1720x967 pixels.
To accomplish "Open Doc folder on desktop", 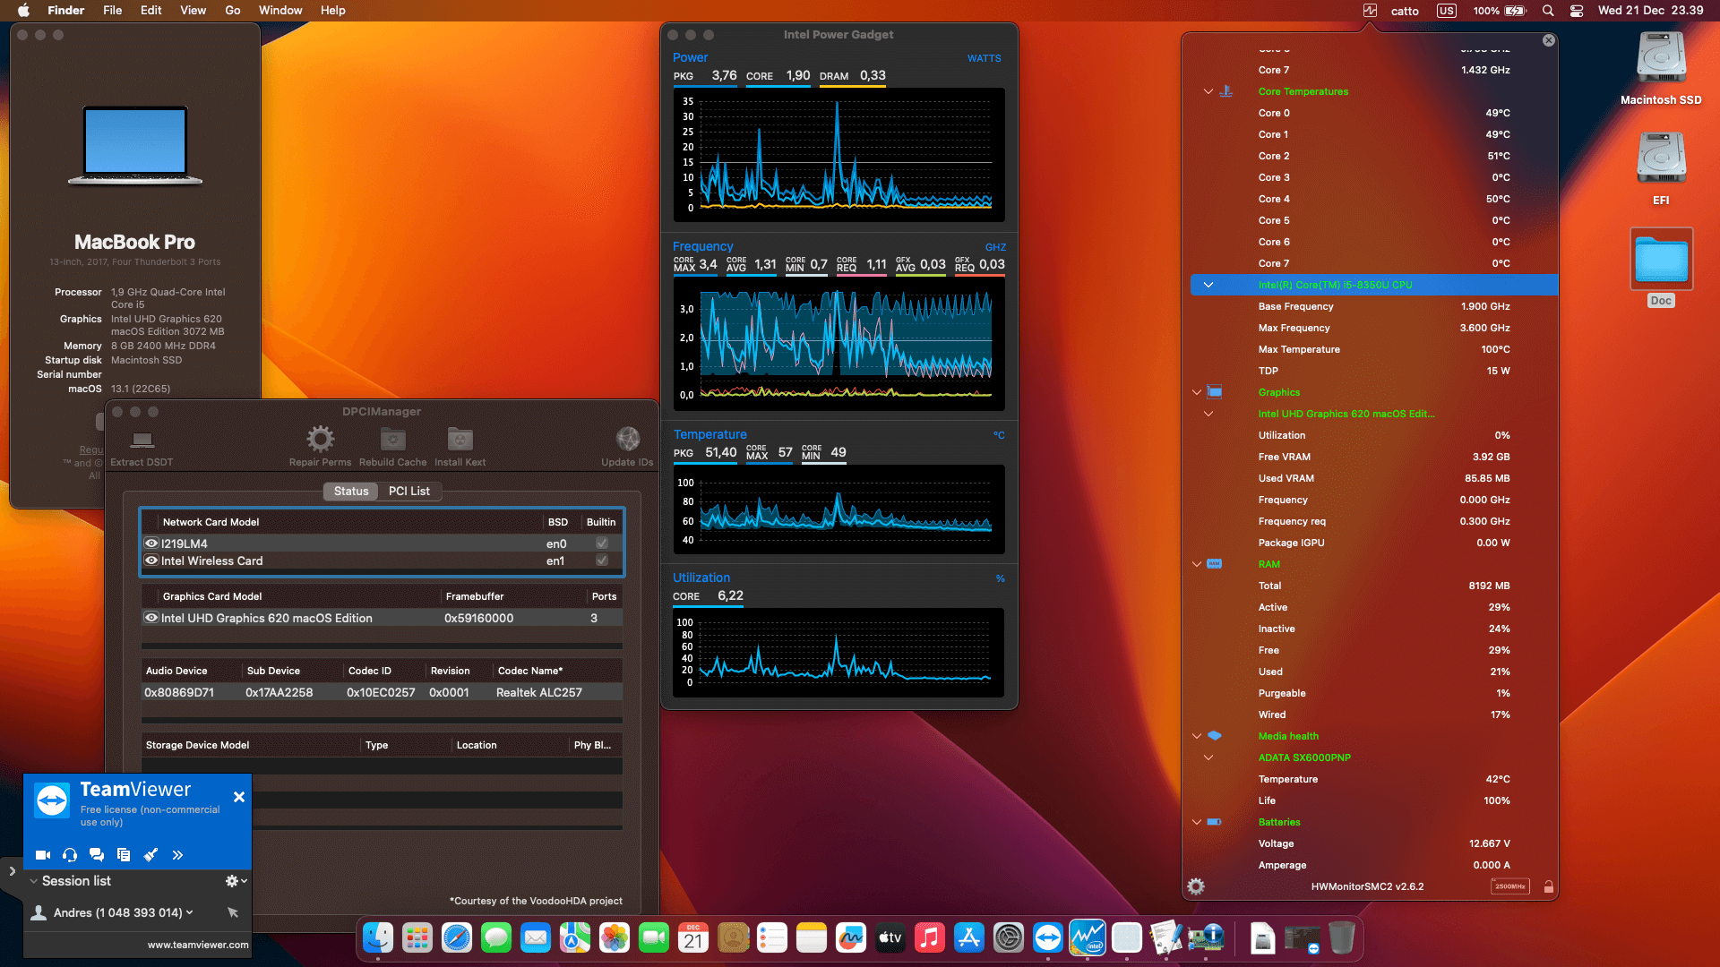I will pyautogui.click(x=1661, y=269).
